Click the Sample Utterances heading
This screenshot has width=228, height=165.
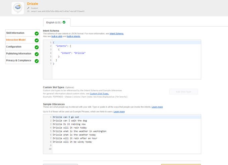(54, 104)
